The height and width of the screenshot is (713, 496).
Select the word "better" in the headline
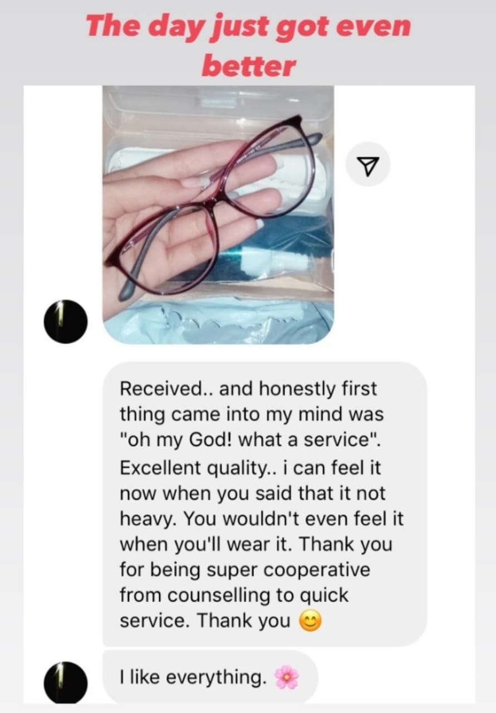(x=248, y=66)
